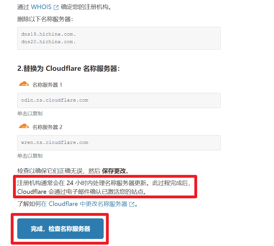Select dns20.hichina.com. nameserver text

pos(48,42)
